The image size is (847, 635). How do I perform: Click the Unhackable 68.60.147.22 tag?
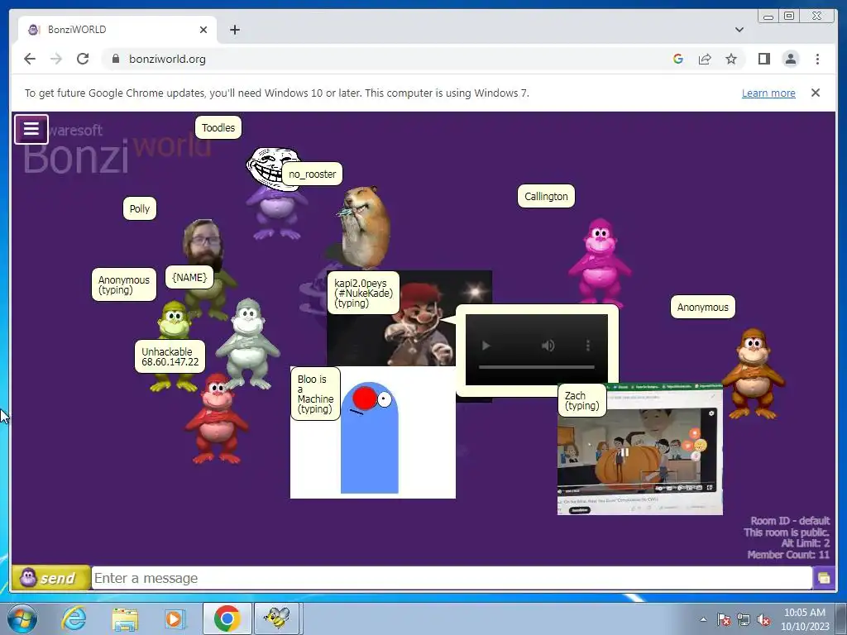[x=170, y=356]
